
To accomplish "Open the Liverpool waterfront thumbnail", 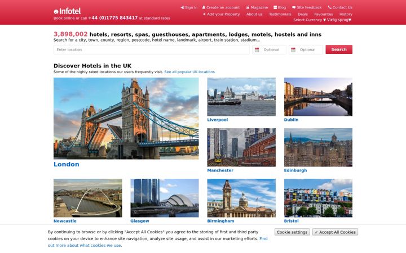I will [x=241, y=97].
